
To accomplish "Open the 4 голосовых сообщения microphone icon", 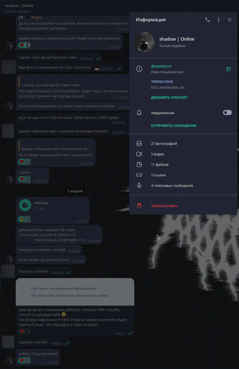I will point(139,185).
